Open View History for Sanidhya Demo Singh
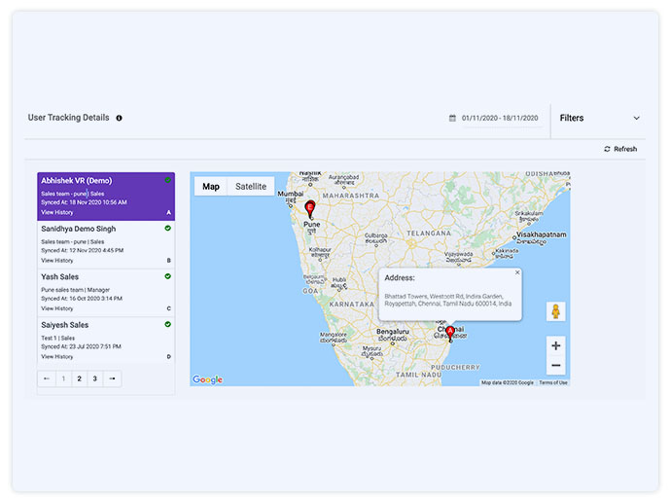Image resolution: width=670 pixels, height=503 pixels. point(56,261)
